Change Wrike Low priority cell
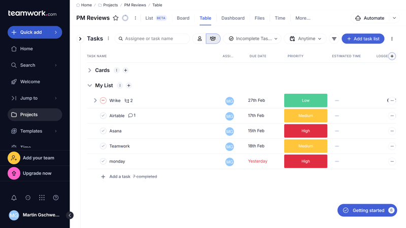406x228 pixels. pos(306,100)
